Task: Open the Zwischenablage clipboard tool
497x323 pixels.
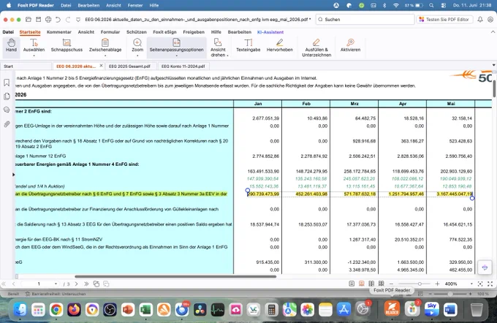Action: click(x=105, y=45)
